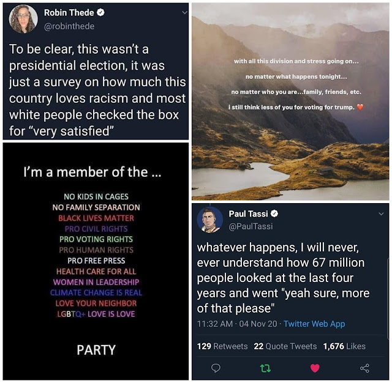Image resolution: width=392 pixels, height=383 pixels.
Task: View the 129 Retweets list
Action: click(x=222, y=346)
